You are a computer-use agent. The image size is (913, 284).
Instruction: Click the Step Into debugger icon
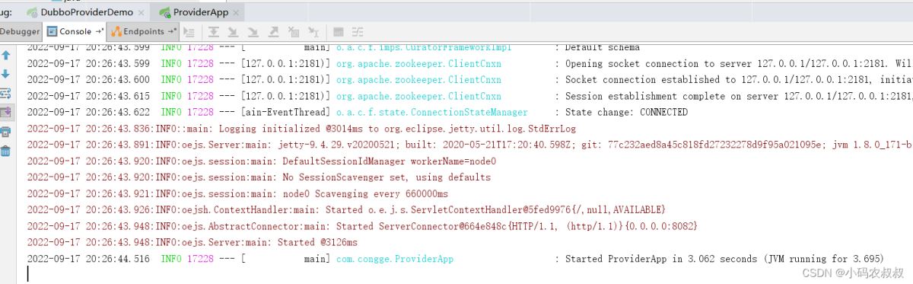click(234, 32)
